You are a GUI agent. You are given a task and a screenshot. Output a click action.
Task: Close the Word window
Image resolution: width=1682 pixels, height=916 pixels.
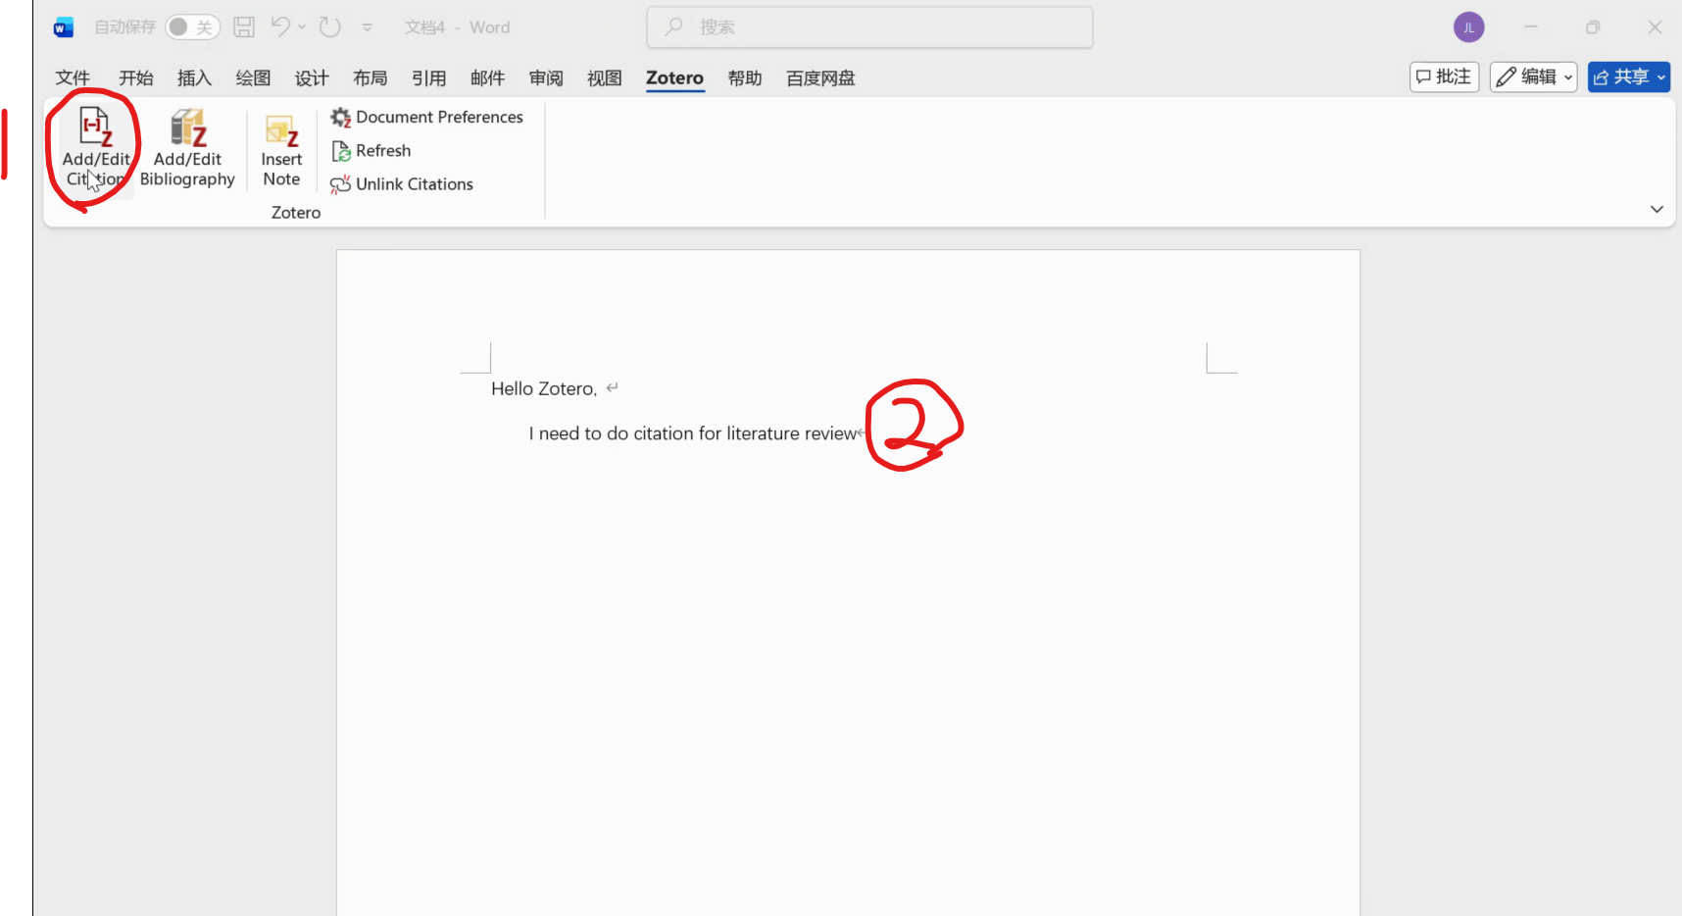click(x=1655, y=27)
